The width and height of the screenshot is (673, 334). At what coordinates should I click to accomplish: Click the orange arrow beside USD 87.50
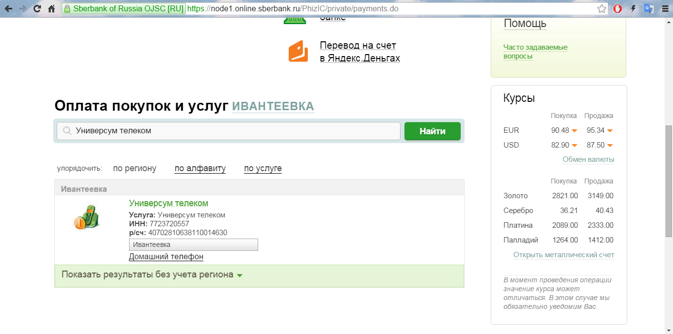point(610,146)
